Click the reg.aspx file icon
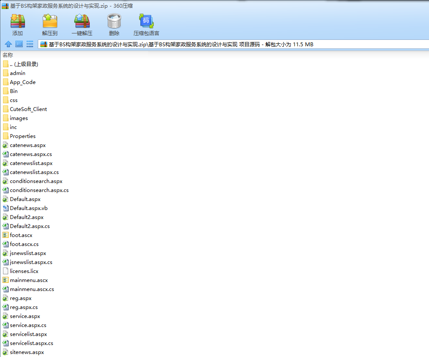 6,298
